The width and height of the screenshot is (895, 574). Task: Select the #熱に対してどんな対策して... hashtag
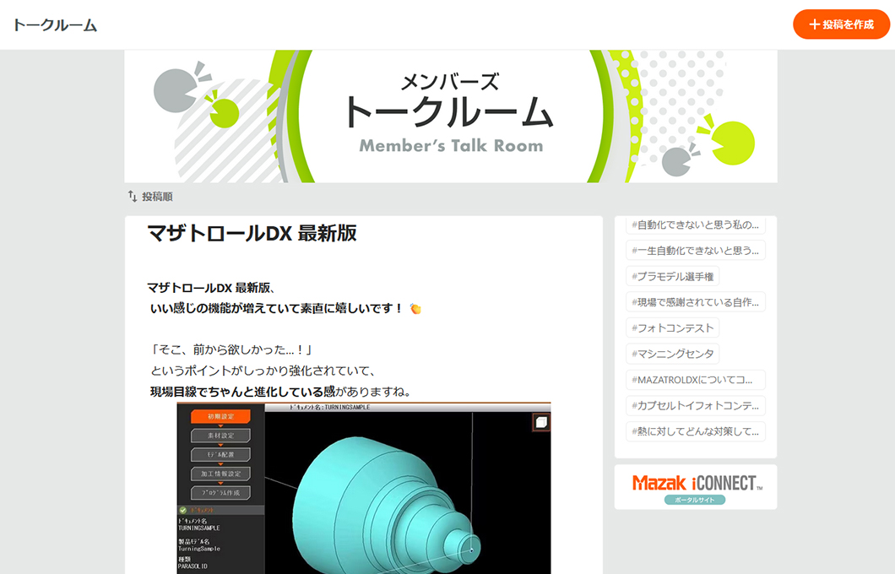tap(695, 431)
